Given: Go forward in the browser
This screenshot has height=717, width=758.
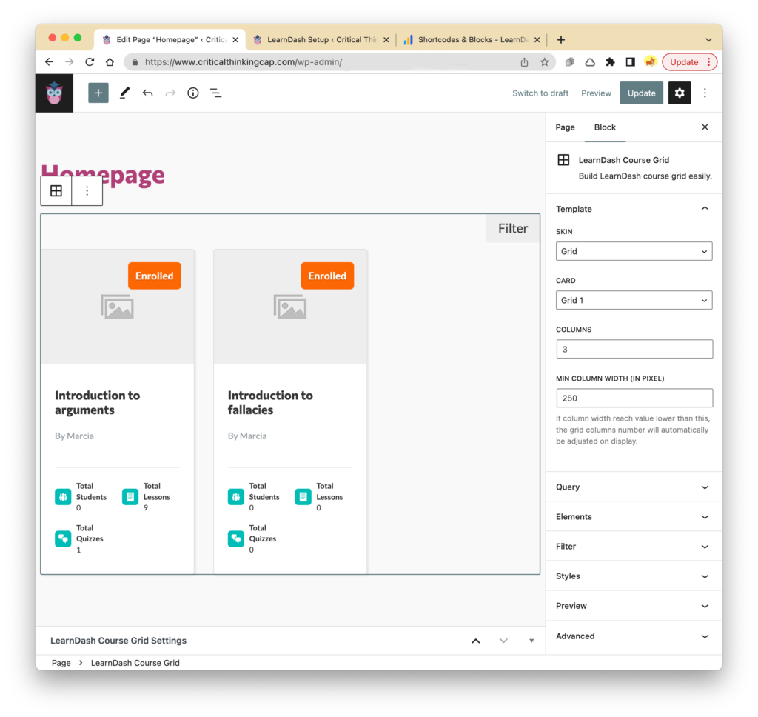Looking at the screenshot, I should (x=70, y=62).
